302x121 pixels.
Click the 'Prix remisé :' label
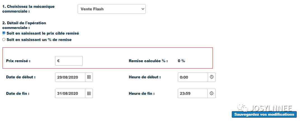tap(18, 61)
